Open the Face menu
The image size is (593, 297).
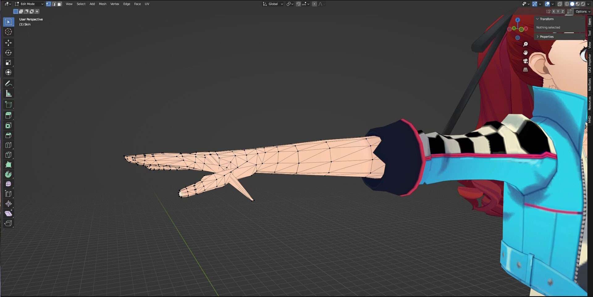click(x=137, y=4)
